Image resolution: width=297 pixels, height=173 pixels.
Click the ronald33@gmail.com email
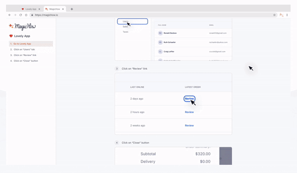tap(218, 33)
